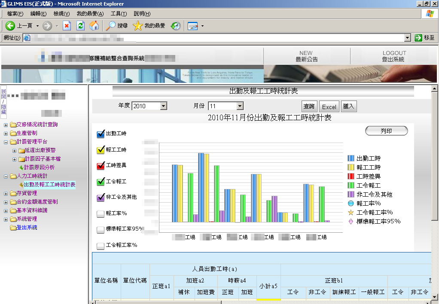
Task: Click the History icon in toolbar
Action: (x=176, y=26)
